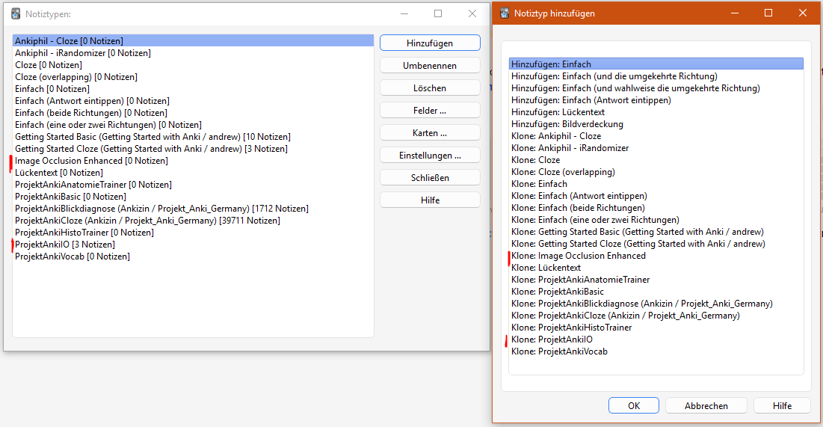The width and height of the screenshot is (823, 427).
Task: Select 'Ankiphil - Cloze [0 Notizen]' in Notiztypen list
Action: pos(193,41)
